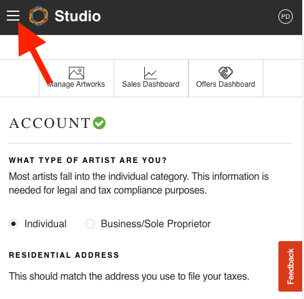Switch to the Sales Dashboard tab label
The height and width of the screenshot is (299, 304).
(x=150, y=84)
